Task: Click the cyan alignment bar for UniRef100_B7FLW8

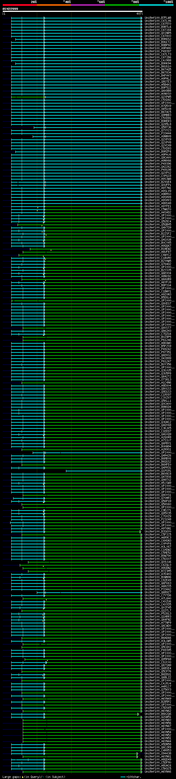Action: click(76, 18)
